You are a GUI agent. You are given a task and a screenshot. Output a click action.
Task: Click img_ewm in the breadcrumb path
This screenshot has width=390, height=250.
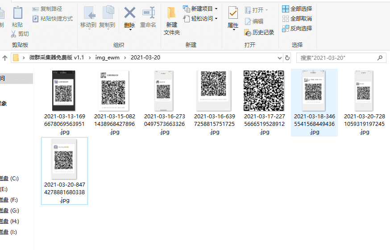(x=105, y=58)
